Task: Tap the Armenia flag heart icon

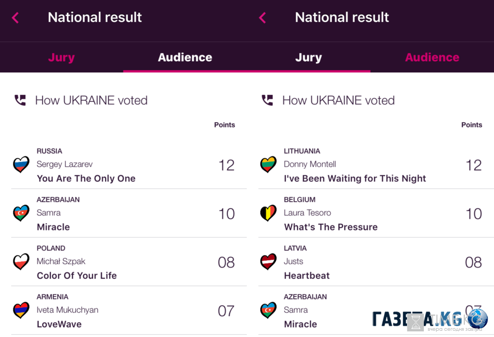Action: [21, 310]
